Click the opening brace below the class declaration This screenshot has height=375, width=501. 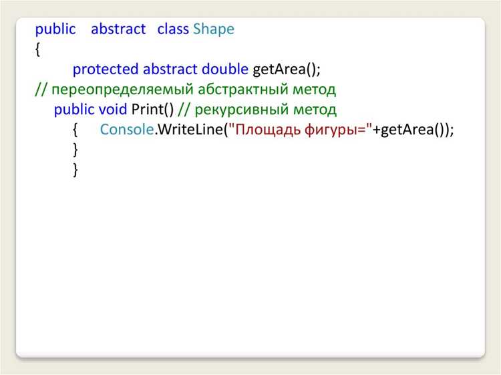coord(37,49)
